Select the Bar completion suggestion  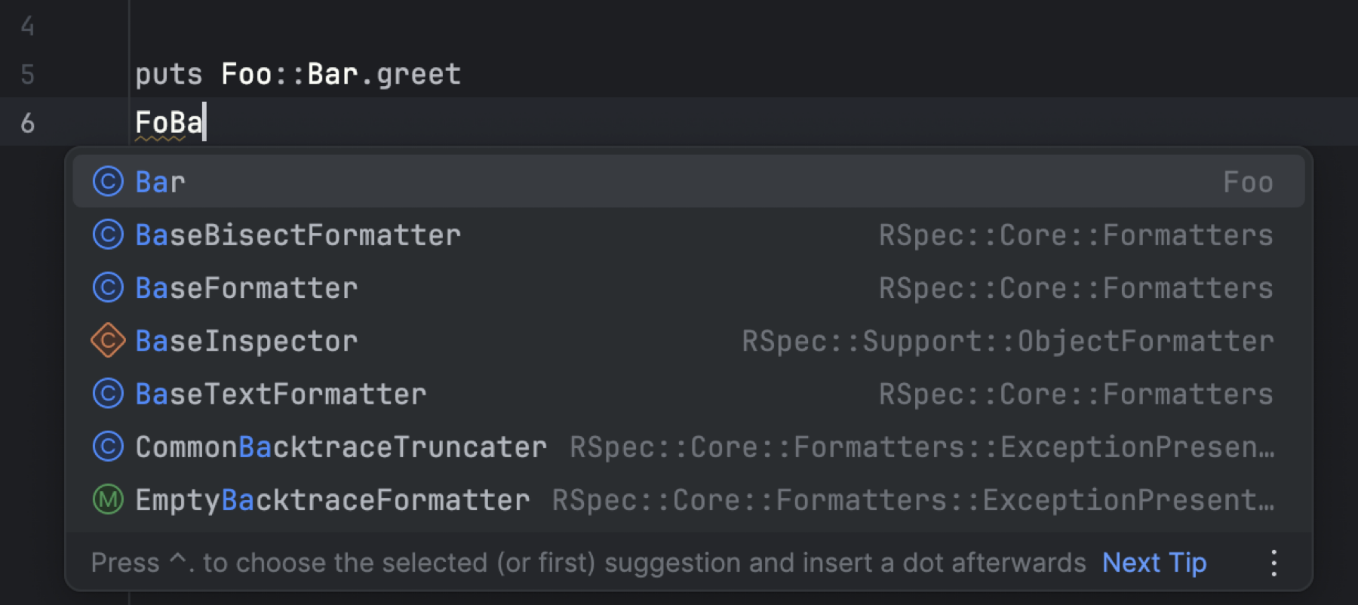(160, 182)
